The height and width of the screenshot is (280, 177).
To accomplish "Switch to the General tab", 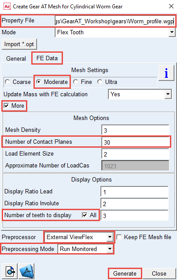I will [x=16, y=58].
